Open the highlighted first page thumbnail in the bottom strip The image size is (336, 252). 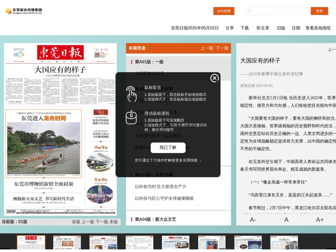(31, 242)
